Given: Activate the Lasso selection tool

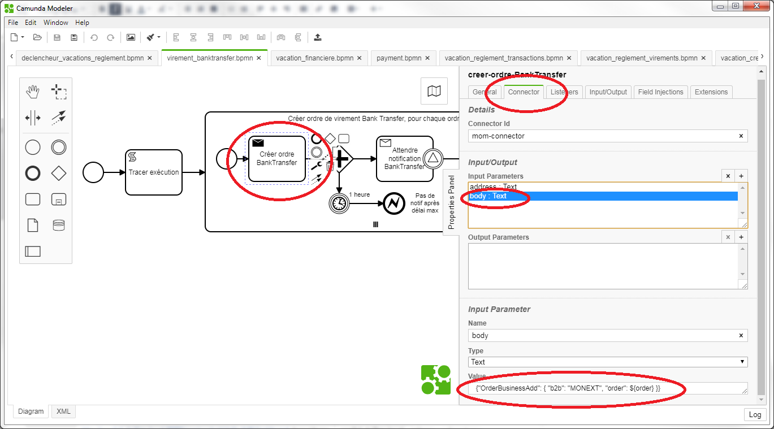Looking at the screenshot, I should pos(58,90).
